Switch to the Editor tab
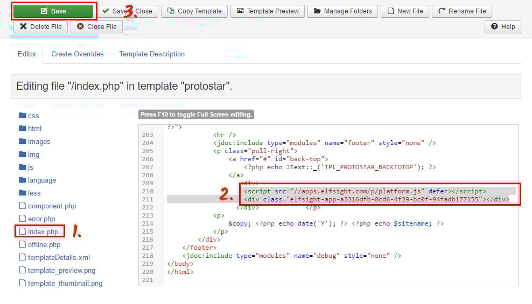This screenshot has height=304, width=532. [x=27, y=54]
